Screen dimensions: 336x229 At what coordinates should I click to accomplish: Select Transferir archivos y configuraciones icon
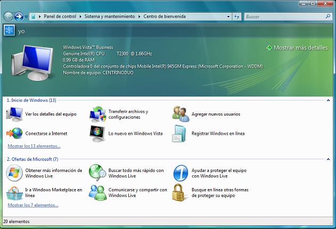pyautogui.click(x=98, y=114)
